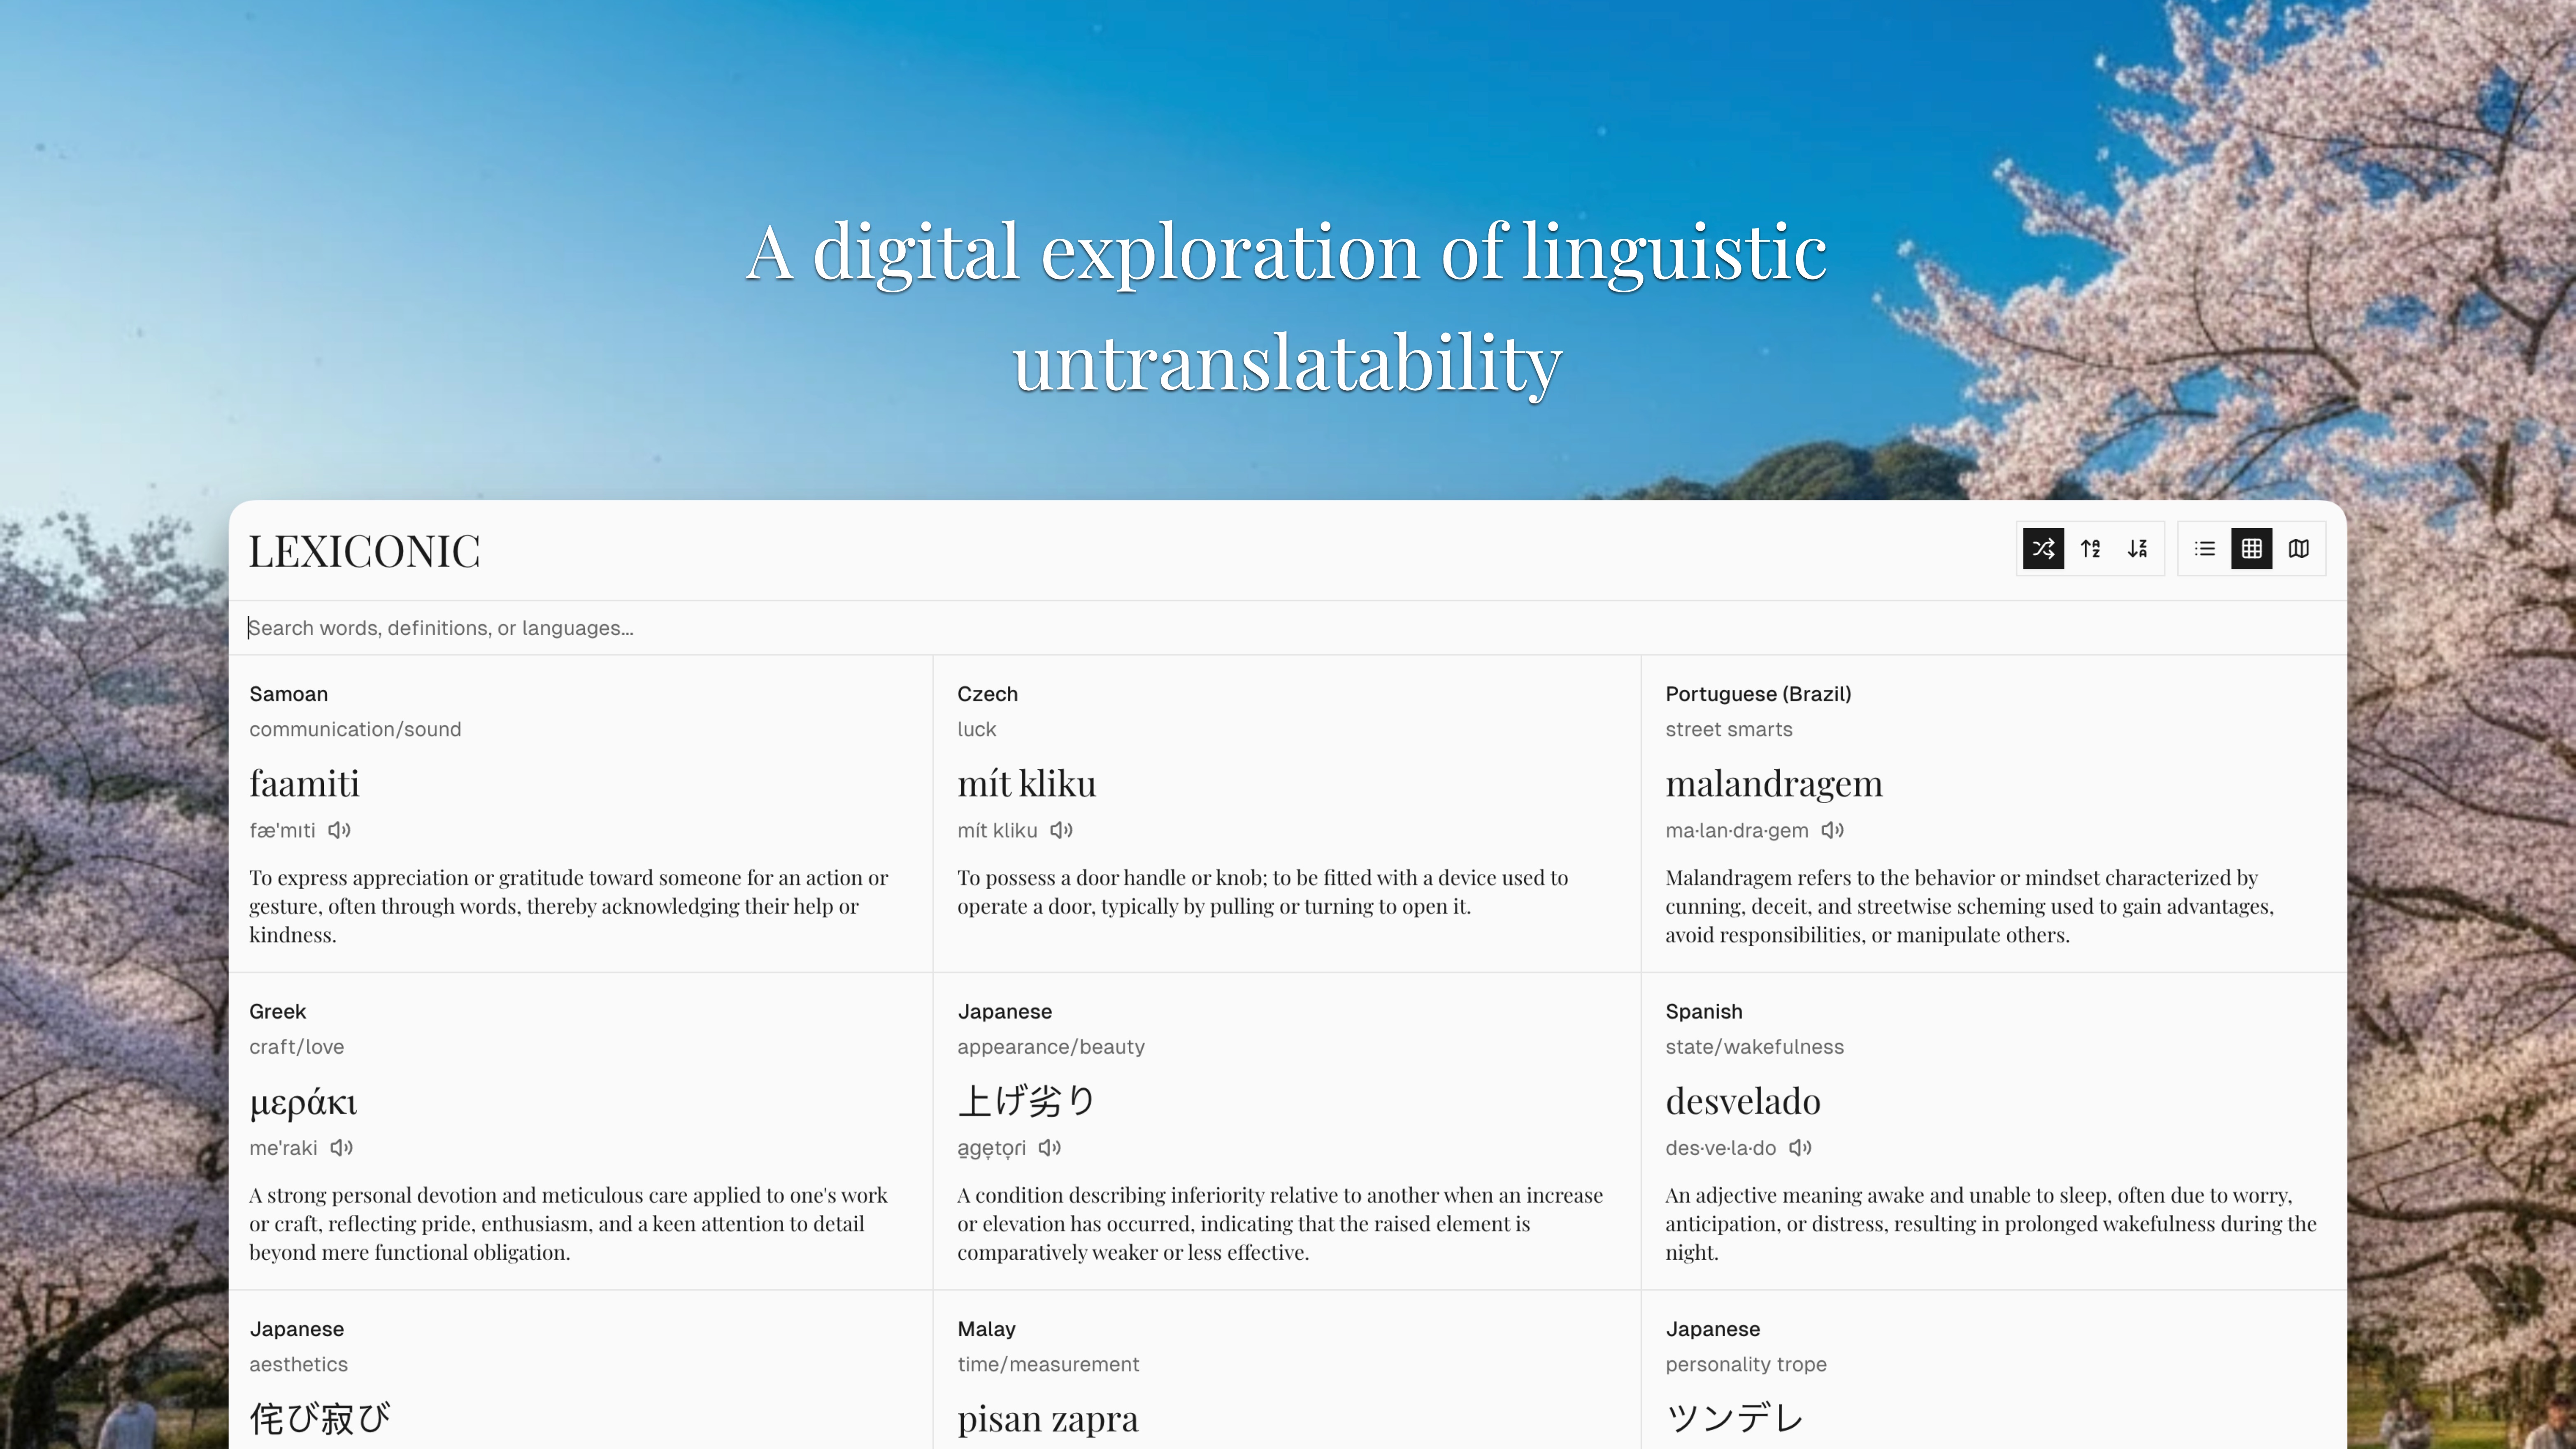Toggle shuffle mode off
Screen dimensions: 2576x1449
[x=2043, y=548]
